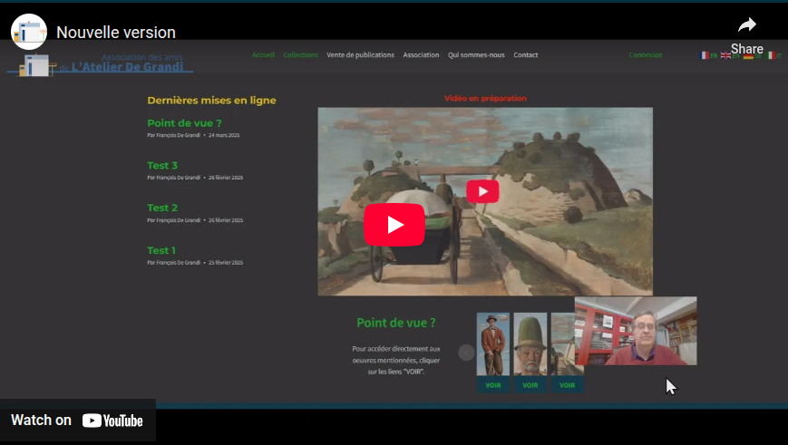Click the small play button on the painting
The height and width of the screenshot is (445, 788).
coord(483,191)
